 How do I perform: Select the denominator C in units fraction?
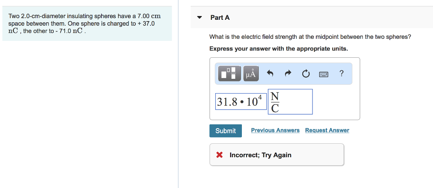click(275, 108)
